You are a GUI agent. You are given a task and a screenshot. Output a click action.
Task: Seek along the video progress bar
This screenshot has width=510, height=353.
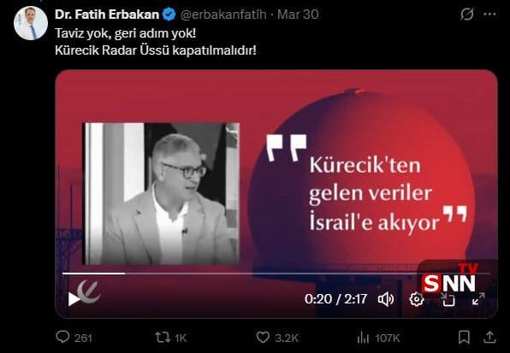pos(276,274)
